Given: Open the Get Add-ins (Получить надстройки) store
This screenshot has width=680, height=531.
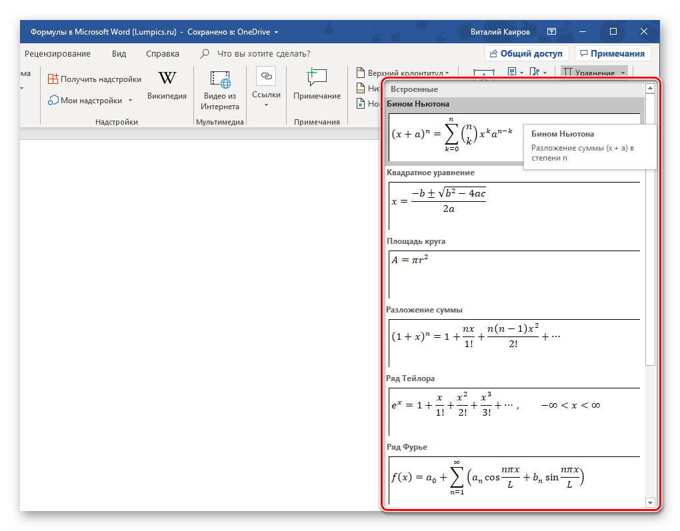Looking at the screenshot, I should [95, 79].
